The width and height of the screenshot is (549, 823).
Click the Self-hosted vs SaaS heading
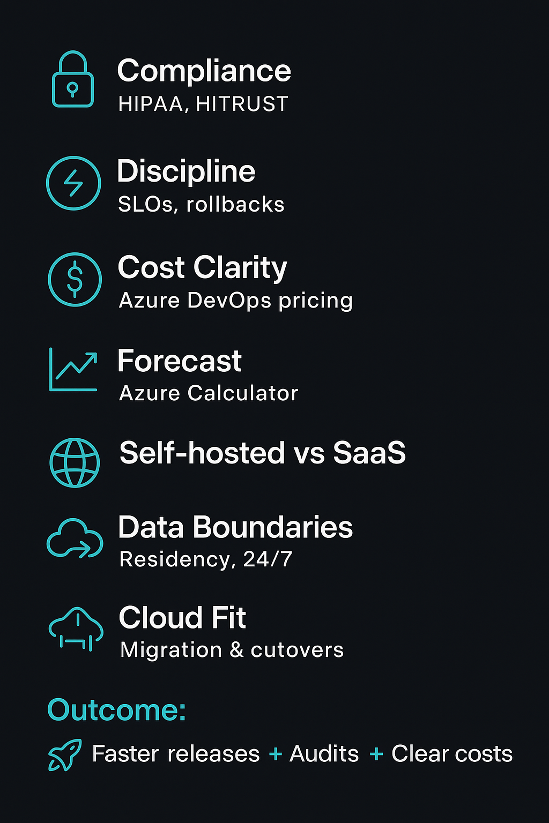click(x=263, y=453)
